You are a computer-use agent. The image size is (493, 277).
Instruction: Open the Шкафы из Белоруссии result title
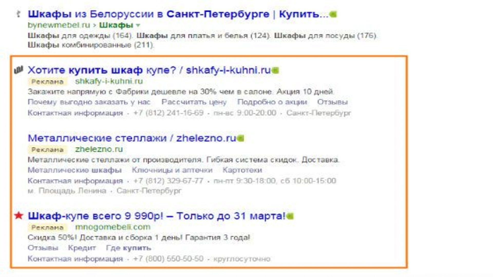178,14
